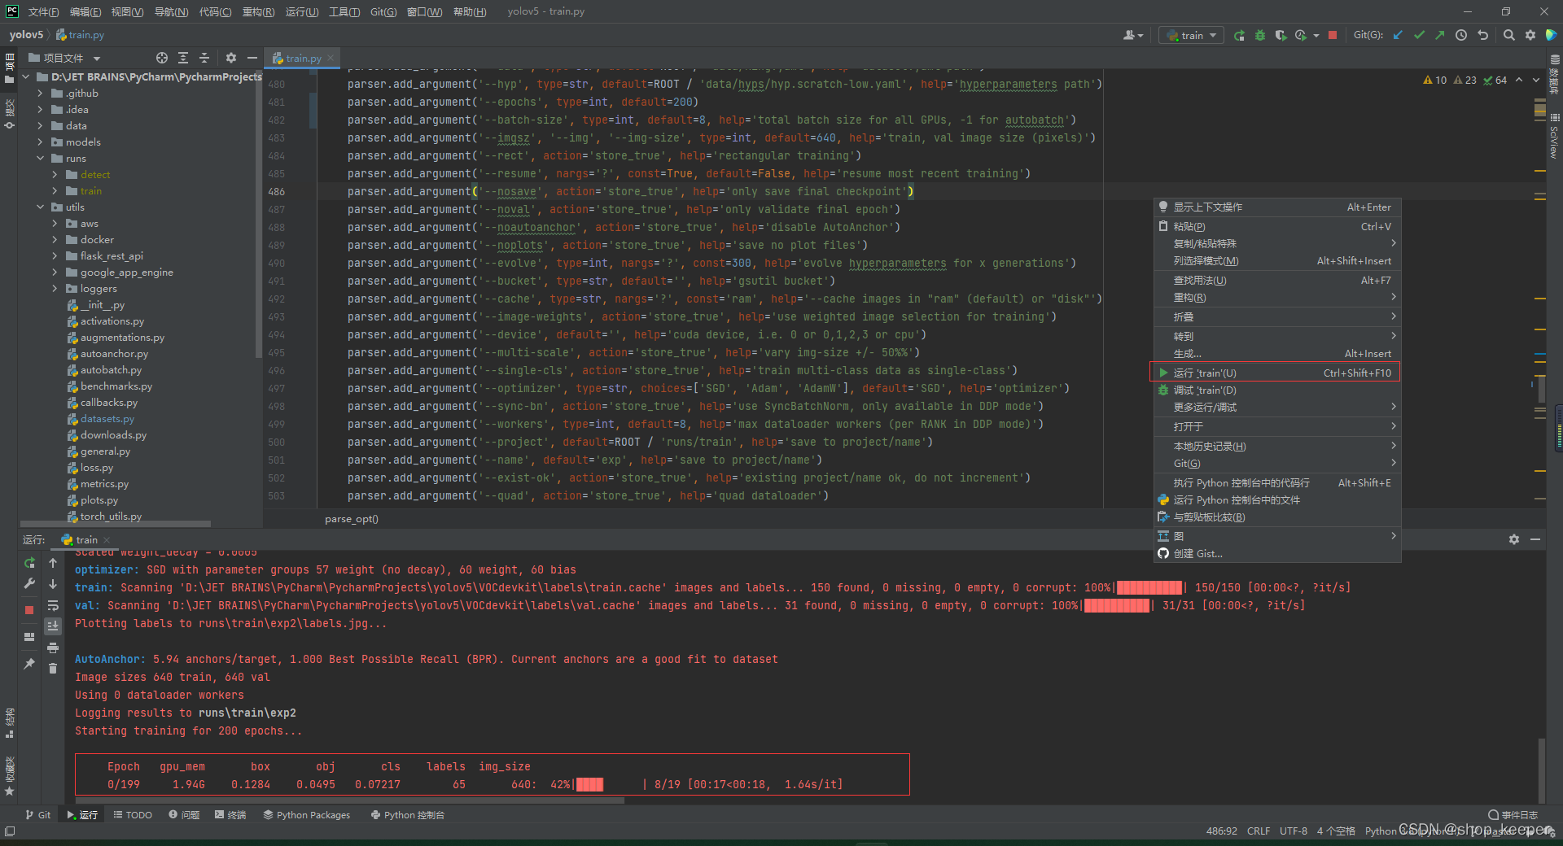Open the user account dropdown in toolbar
Image resolution: width=1563 pixels, height=846 pixels.
coord(1133,35)
